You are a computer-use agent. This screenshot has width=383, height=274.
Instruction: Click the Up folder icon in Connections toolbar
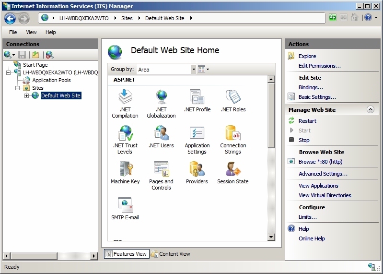tap(35, 55)
